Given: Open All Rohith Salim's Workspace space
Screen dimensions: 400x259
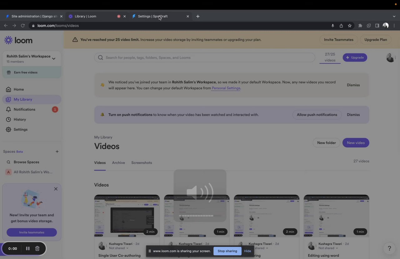Looking at the screenshot, I should click(x=32, y=172).
